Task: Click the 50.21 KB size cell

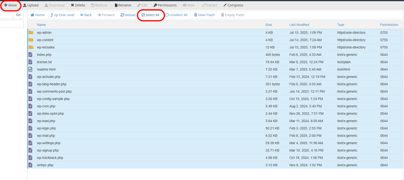Action: pos(272,128)
